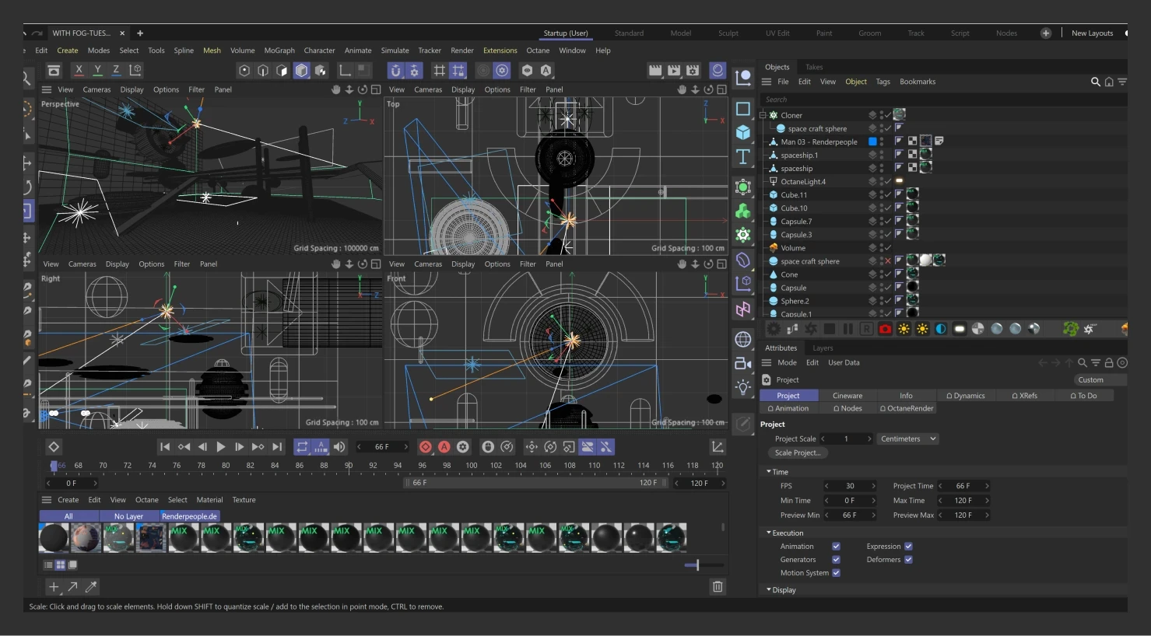Collapse the Cloner object tree

763,115
